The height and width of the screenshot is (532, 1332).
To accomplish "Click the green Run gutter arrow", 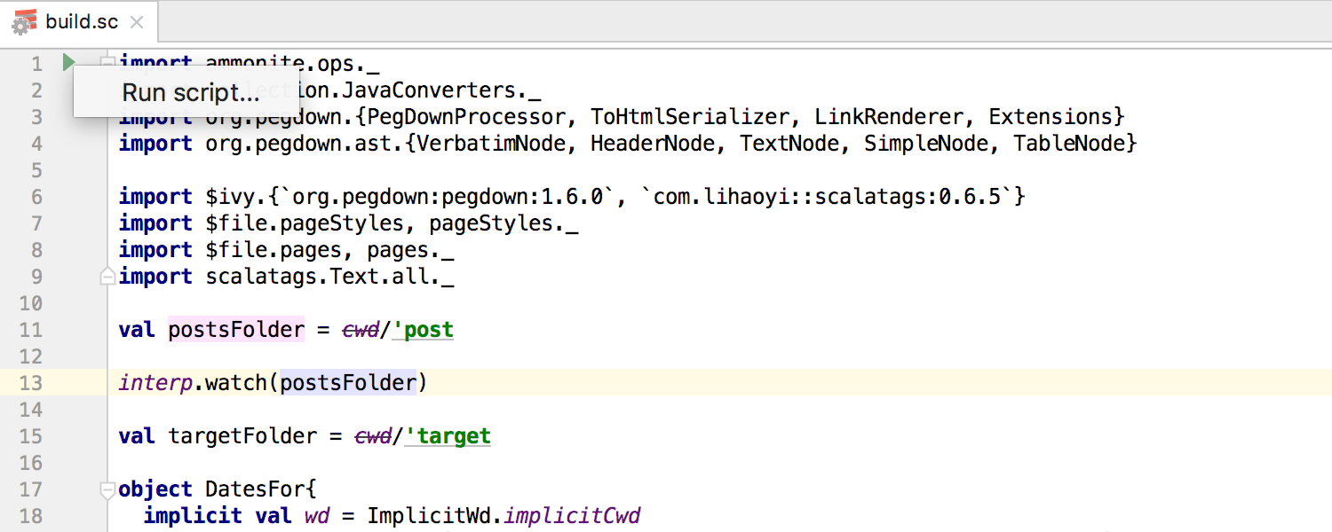I will tap(68, 63).
